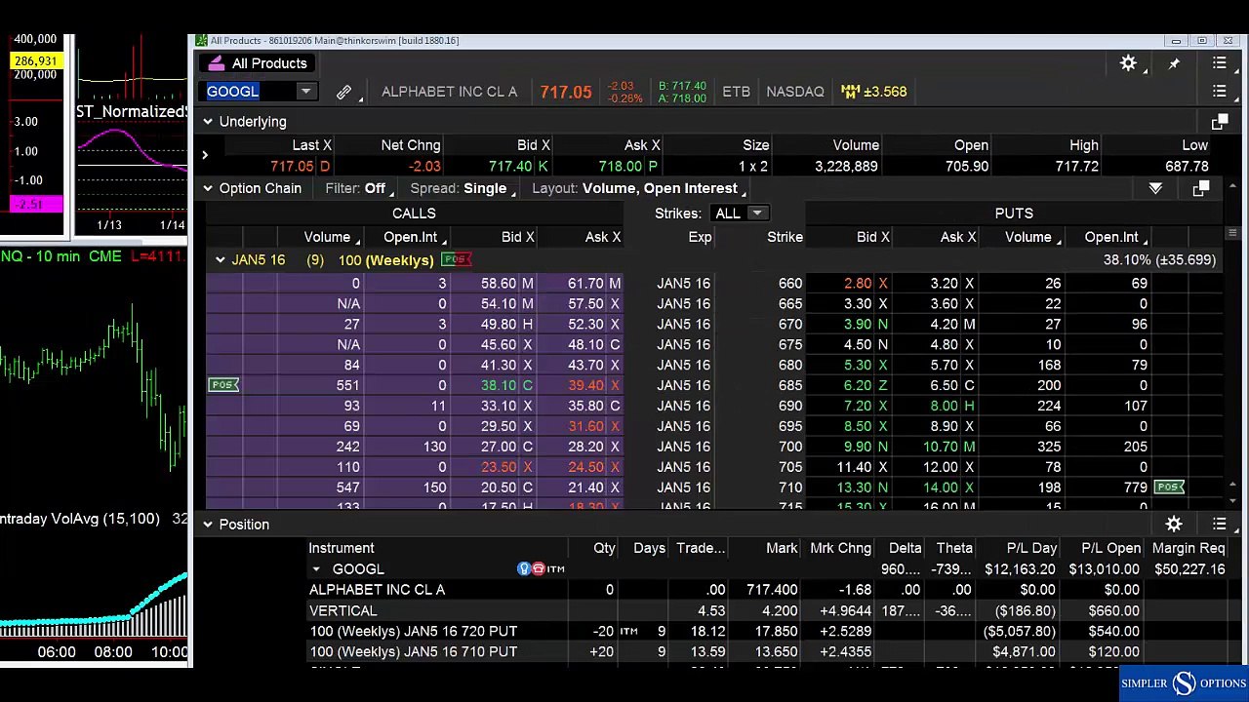This screenshot has width=1249, height=702.
Task: Collapse the Option Chain section
Action: (x=208, y=188)
